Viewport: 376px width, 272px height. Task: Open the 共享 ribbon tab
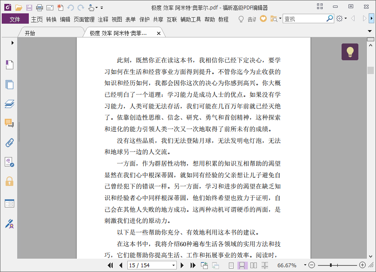pos(158,19)
